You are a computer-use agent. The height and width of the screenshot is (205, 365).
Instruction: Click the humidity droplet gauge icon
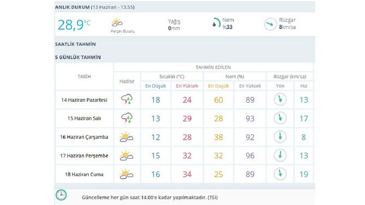(x=216, y=23)
